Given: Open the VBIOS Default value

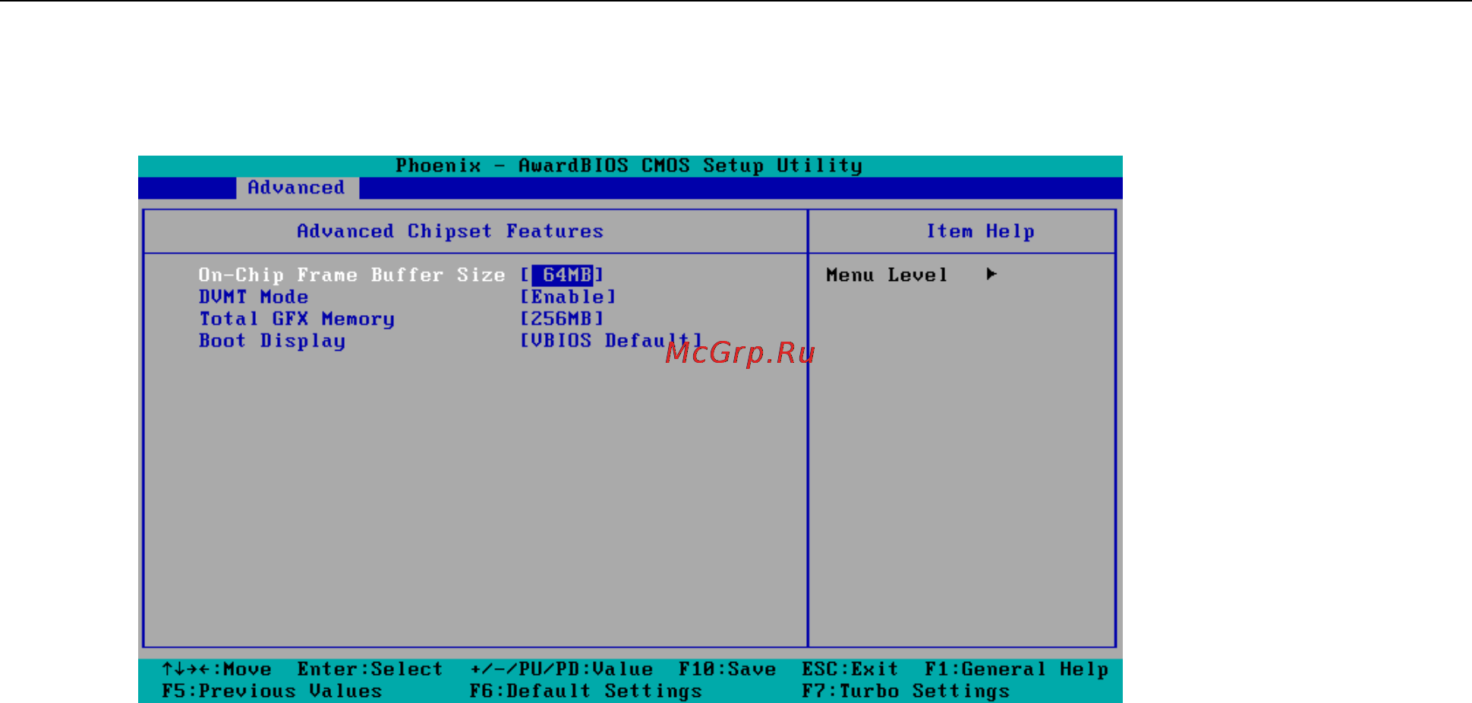Looking at the screenshot, I should pyautogui.click(x=610, y=341).
